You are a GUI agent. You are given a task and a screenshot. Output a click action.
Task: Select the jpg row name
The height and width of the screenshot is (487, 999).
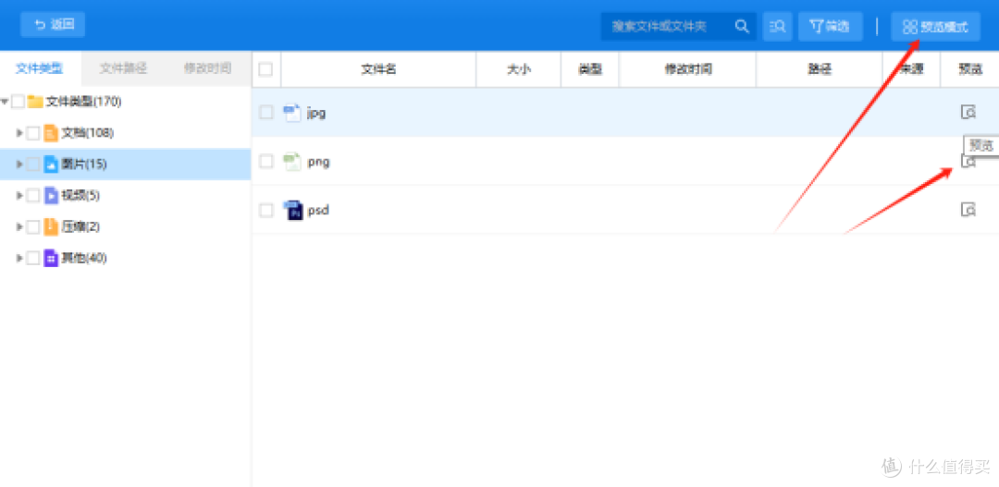(x=316, y=114)
